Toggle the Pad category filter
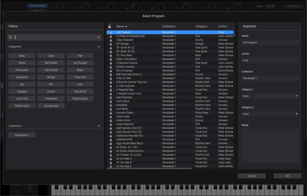The height and width of the screenshot is (196, 307). [80, 56]
